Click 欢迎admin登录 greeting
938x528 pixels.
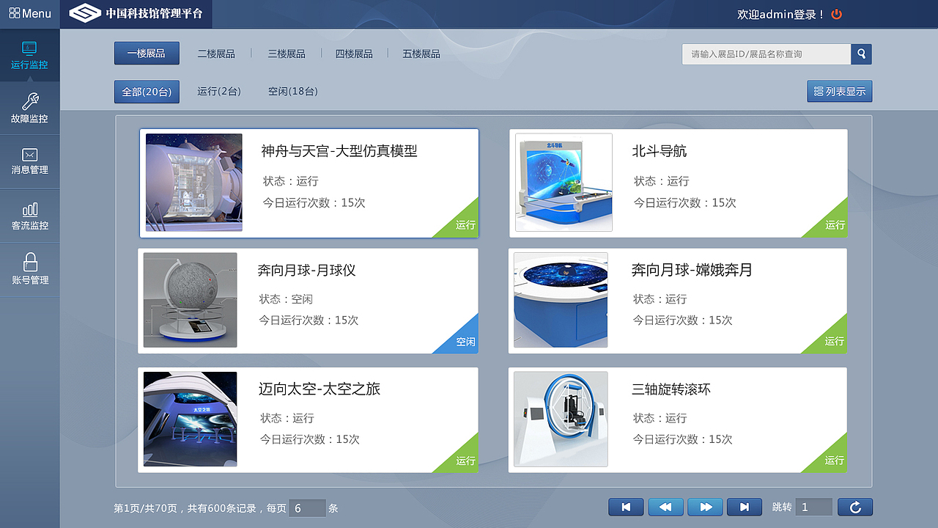pyautogui.click(x=781, y=14)
